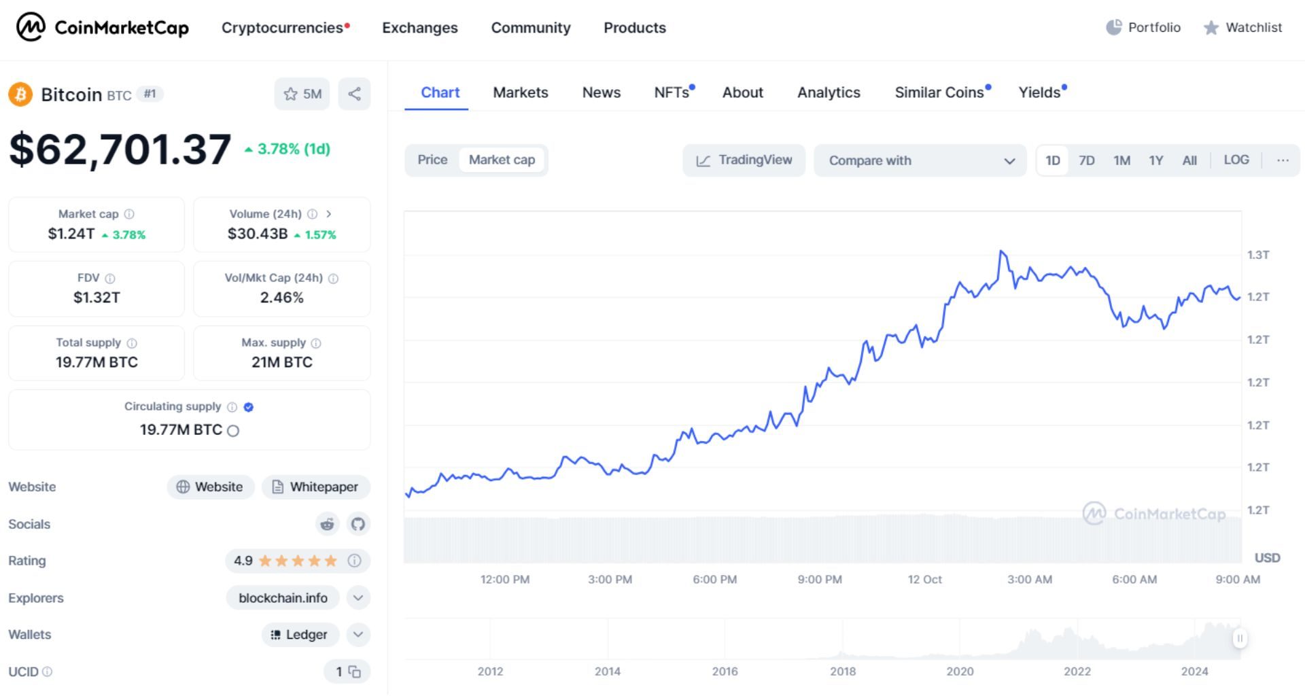1305x700 pixels.
Task: Open the Compare with dropdown
Action: point(920,160)
